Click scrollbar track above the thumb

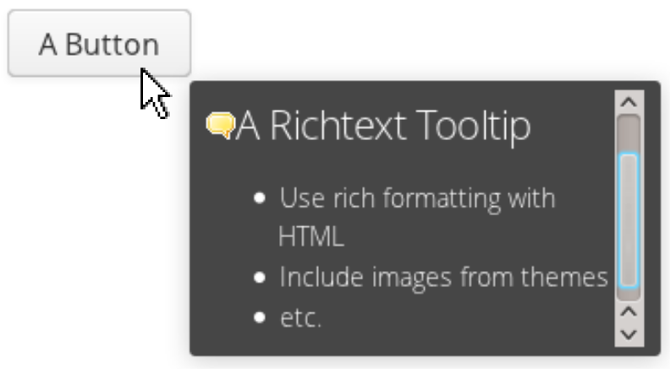coord(629,133)
